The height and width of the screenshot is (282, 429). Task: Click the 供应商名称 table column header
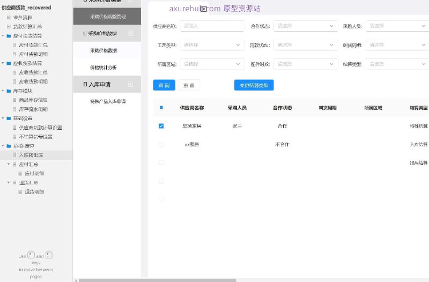(192, 108)
